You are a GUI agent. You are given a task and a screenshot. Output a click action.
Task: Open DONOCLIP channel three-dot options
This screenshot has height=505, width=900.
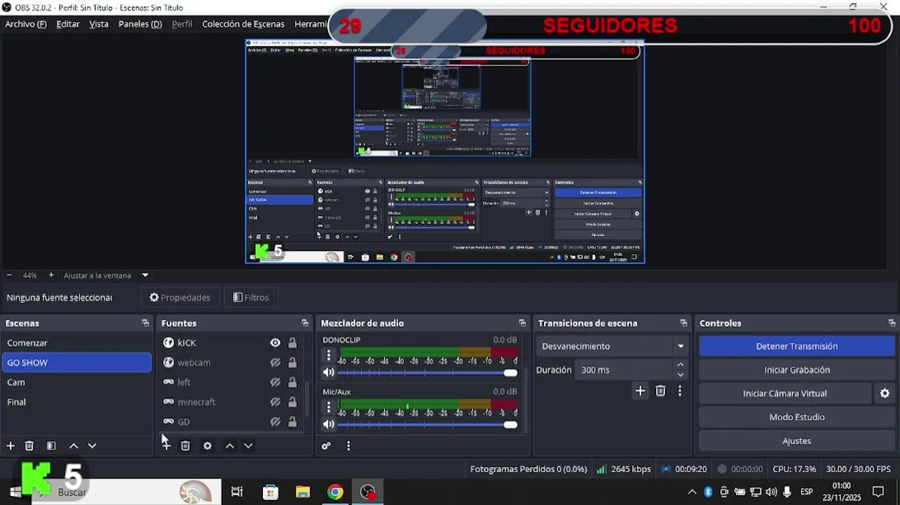(329, 355)
